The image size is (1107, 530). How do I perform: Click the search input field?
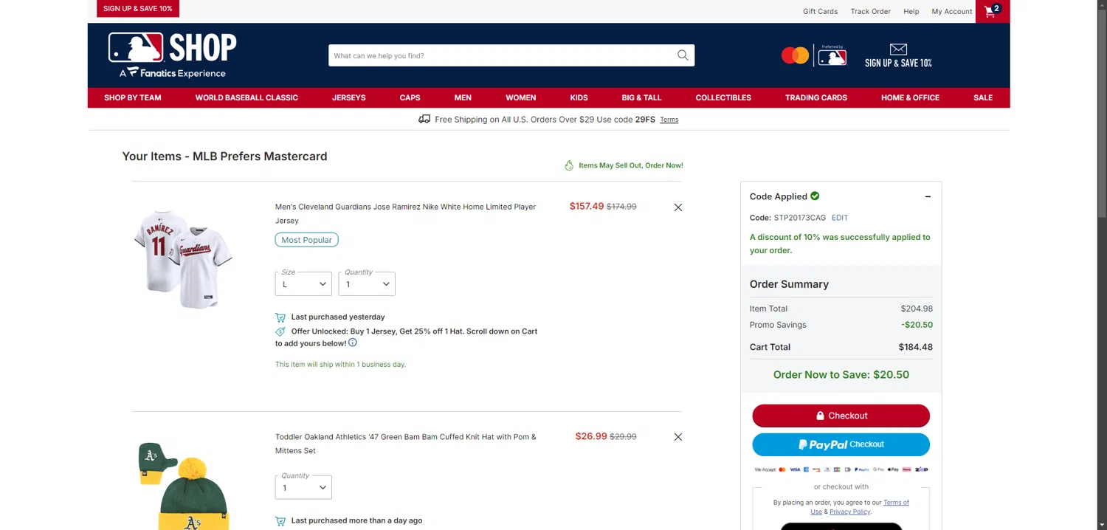(502, 55)
